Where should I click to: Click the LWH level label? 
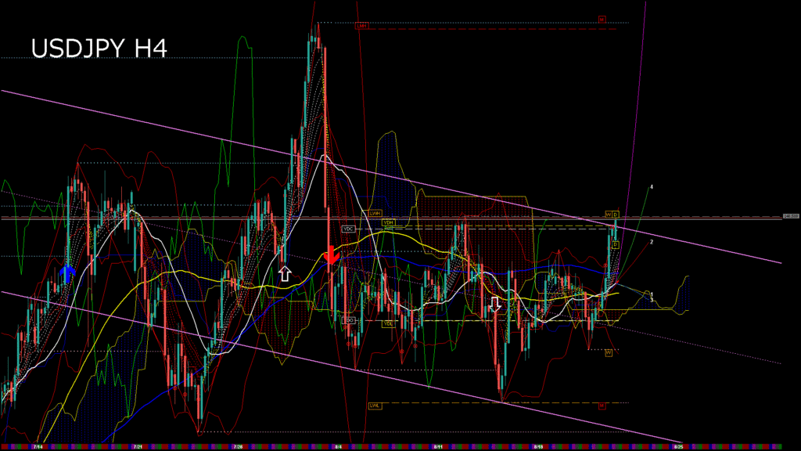point(375,213)
